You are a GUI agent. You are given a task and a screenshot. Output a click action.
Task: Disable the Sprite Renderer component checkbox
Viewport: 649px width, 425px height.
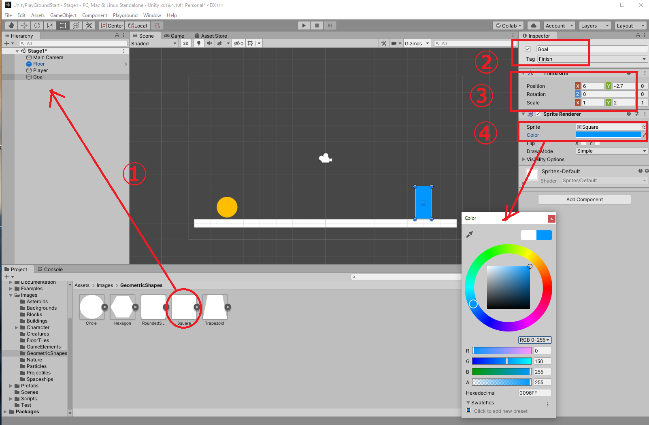[538, 114]
